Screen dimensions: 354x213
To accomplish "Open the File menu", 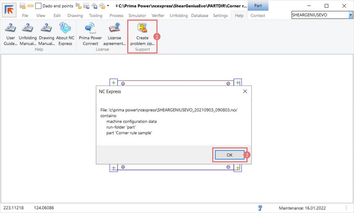I will (25, 16).
